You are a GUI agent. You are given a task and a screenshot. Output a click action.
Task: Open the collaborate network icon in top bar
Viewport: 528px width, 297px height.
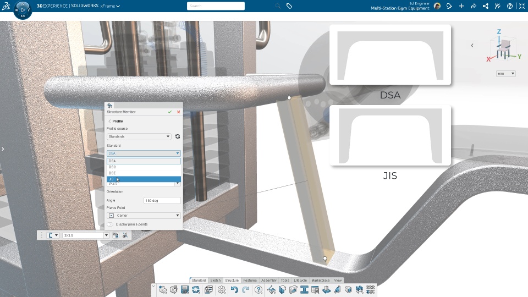coord(486,6)
